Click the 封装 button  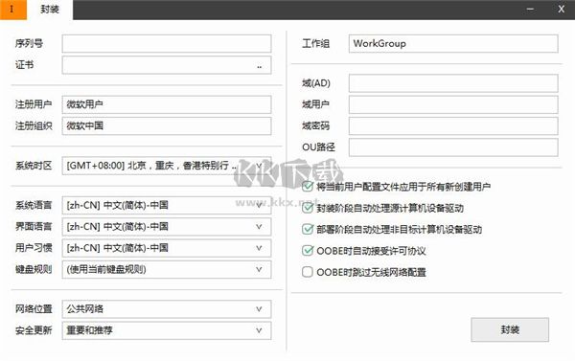(x=510, y=329)
